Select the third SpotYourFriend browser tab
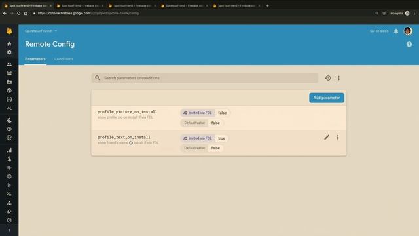Screen dimensions: 419x236 point(132,5)
